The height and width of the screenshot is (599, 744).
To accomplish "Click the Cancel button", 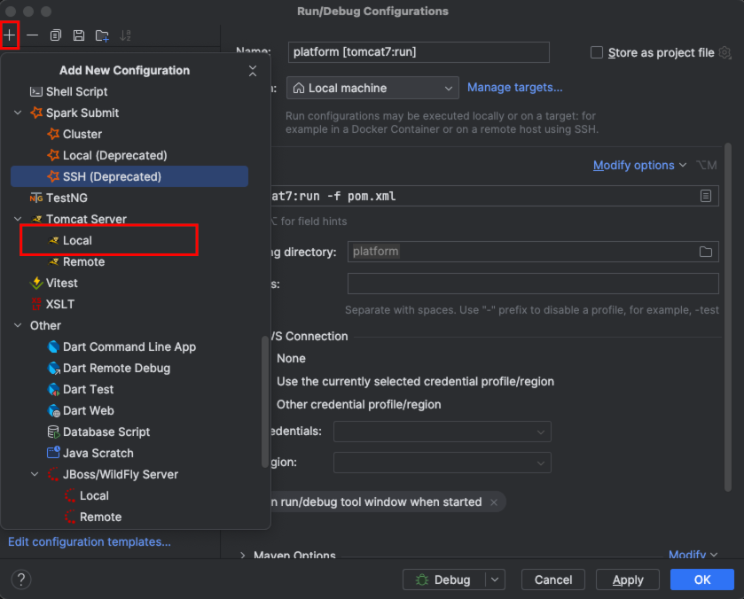I will tap(552, 580).
